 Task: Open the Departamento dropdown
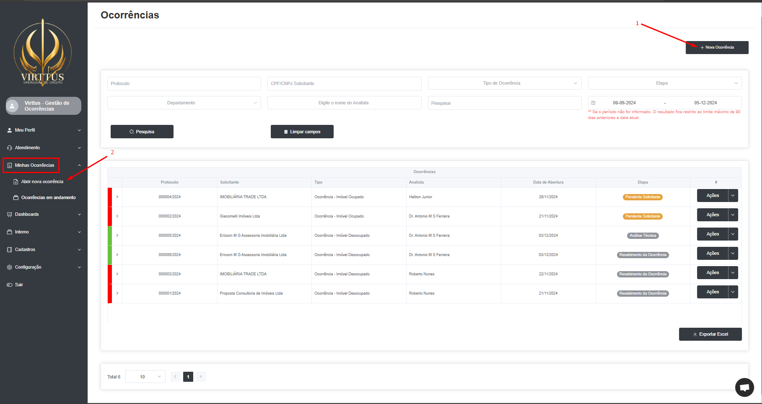[184, 103]
